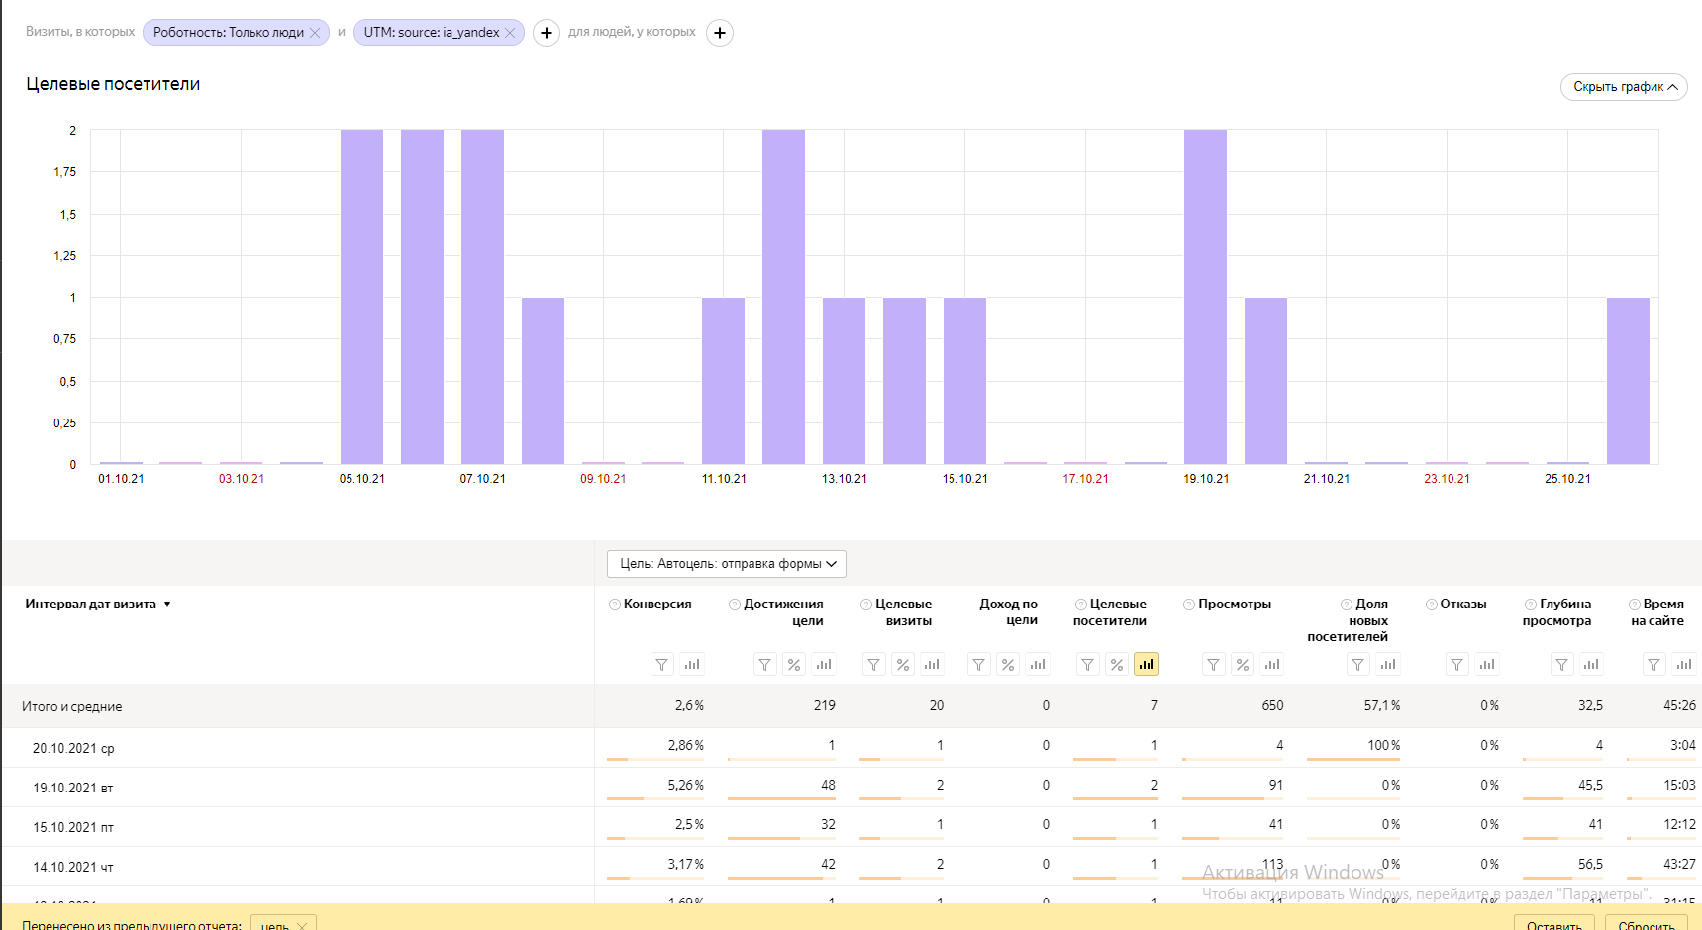Remove the Роботность: Только люди filter
This screenshot has height=930, width=1702.
click(x=315, y=33)
